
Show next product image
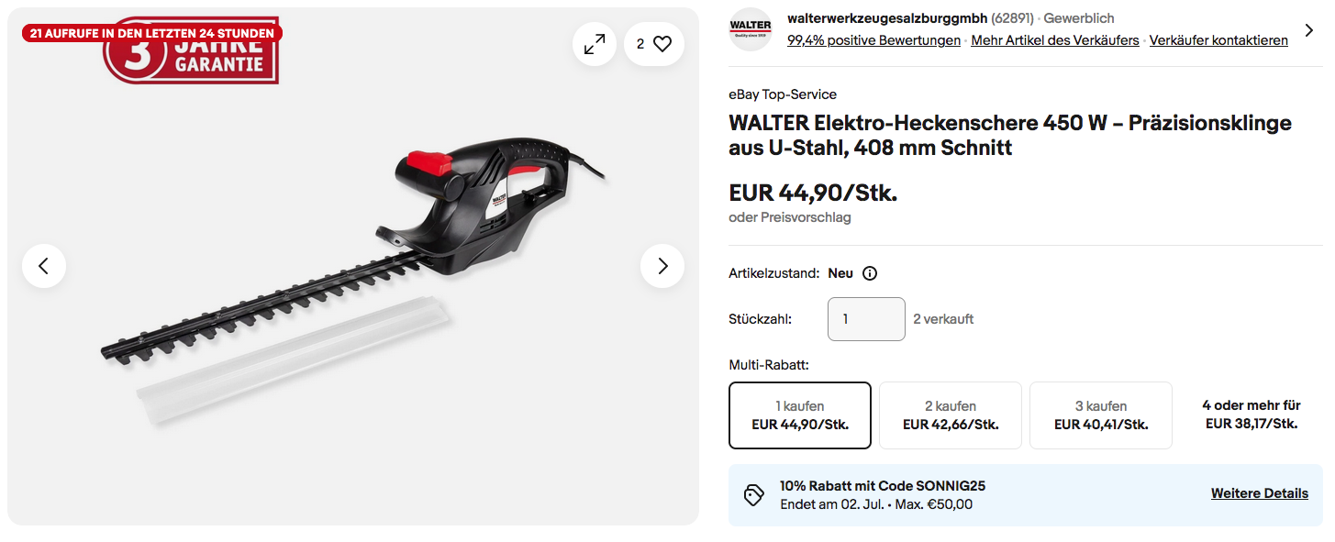point(662,266)
